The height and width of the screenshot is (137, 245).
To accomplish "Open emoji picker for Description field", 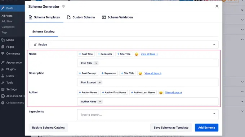I will tap(140, 73).
